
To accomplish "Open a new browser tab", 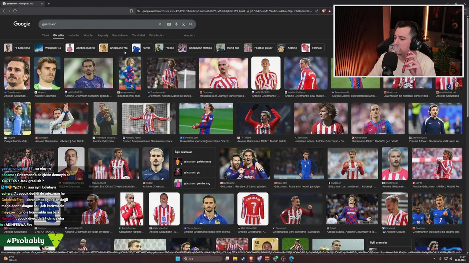I will [48, 4].
